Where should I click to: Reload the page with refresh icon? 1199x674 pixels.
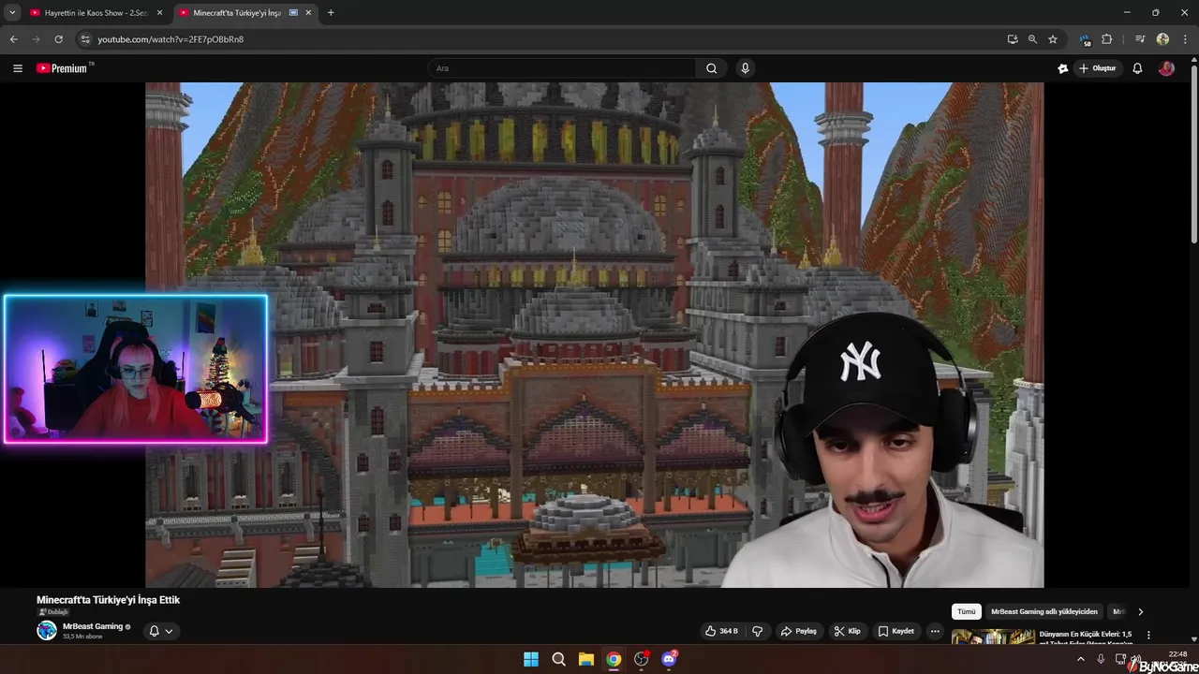[x=58, y=39]
